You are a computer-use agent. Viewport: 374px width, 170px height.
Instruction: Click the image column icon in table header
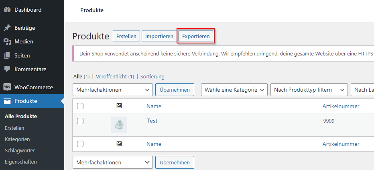tap(119, 106)
